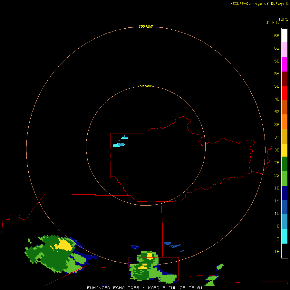Click the dark orange legend swatch
Image resolution: width=290 pixels, height=290 pixels.
tap(285, 107)
